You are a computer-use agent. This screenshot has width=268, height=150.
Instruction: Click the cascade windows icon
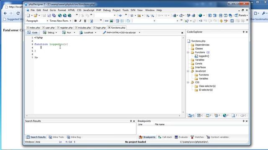pyautogui.click(x=230, y=15)
